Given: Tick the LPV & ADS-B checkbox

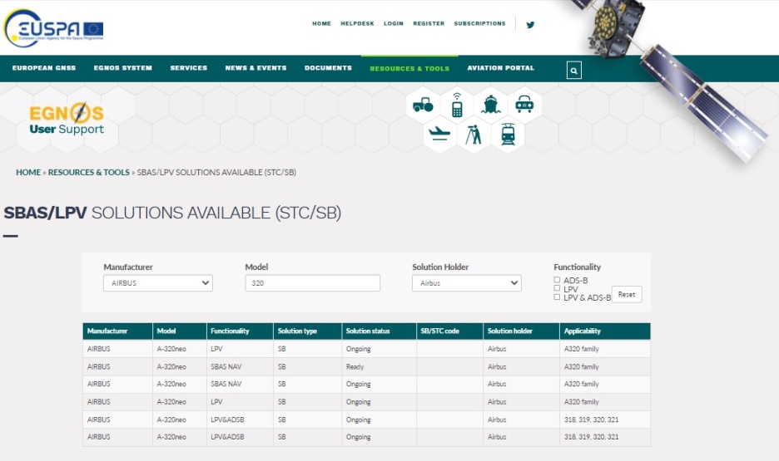Looking at the screenshot, I should (557, 297).
